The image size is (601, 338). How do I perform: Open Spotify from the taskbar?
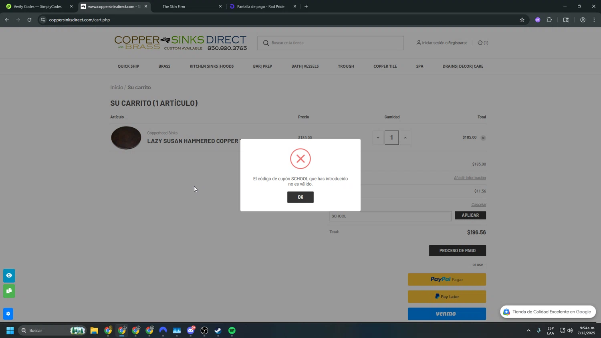click(232, 330)
